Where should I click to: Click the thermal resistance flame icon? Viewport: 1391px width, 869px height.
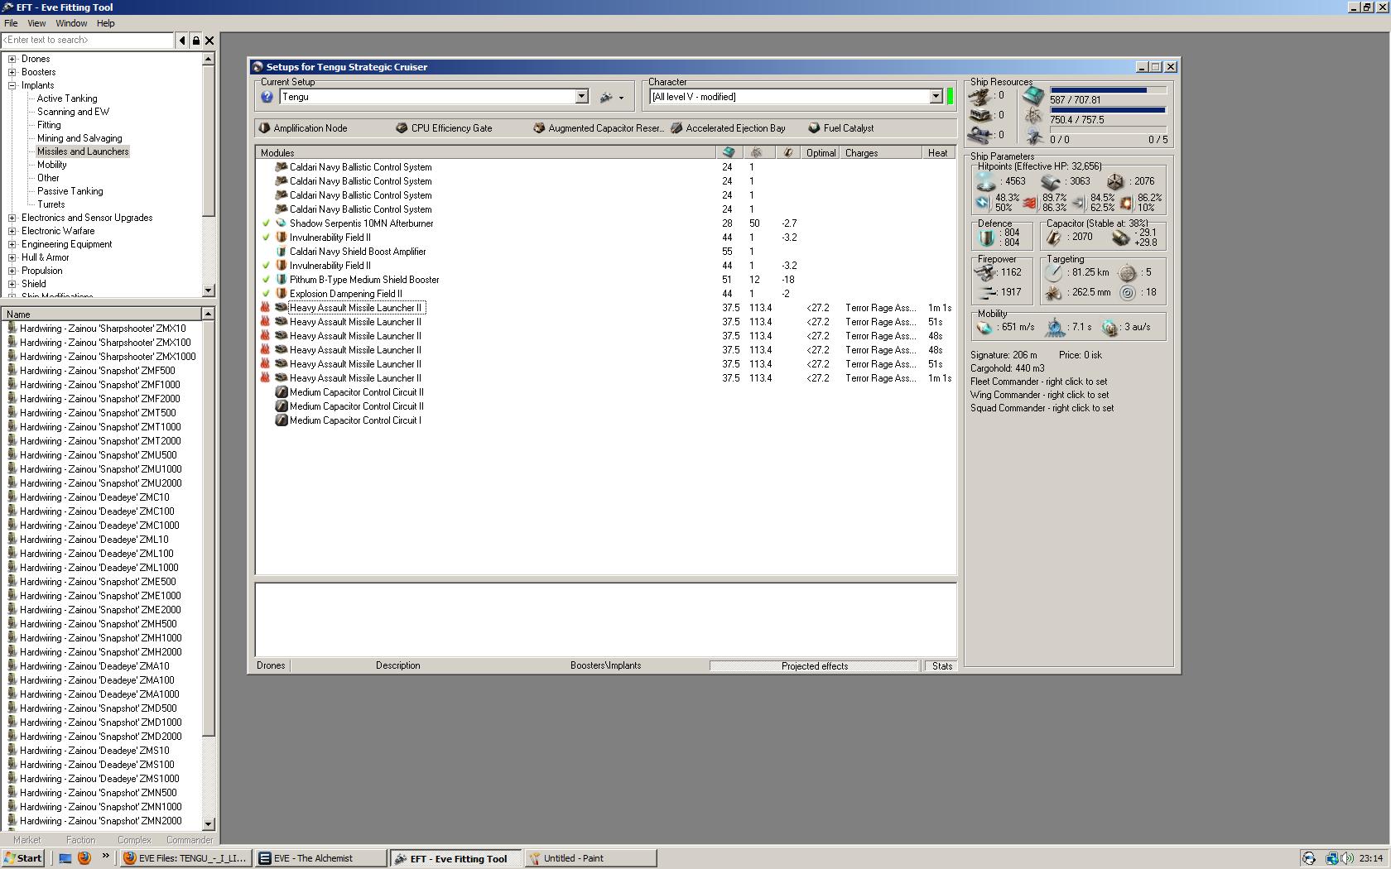1030,202
